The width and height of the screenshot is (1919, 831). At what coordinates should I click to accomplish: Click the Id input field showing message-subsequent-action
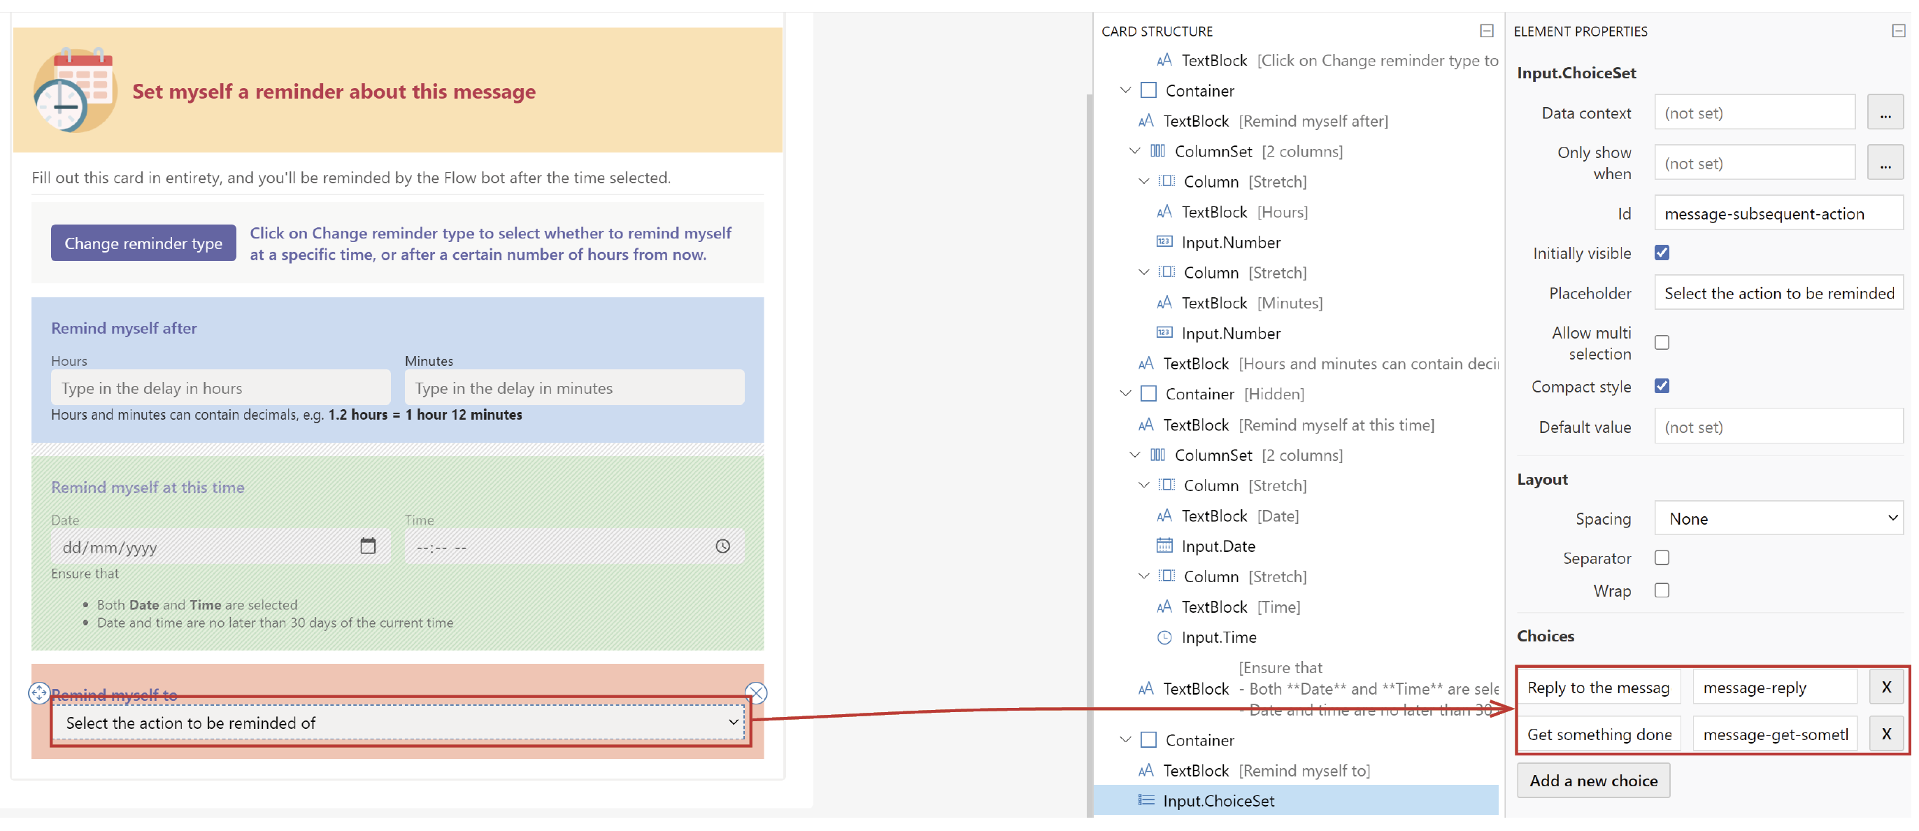click(1778, 213)
